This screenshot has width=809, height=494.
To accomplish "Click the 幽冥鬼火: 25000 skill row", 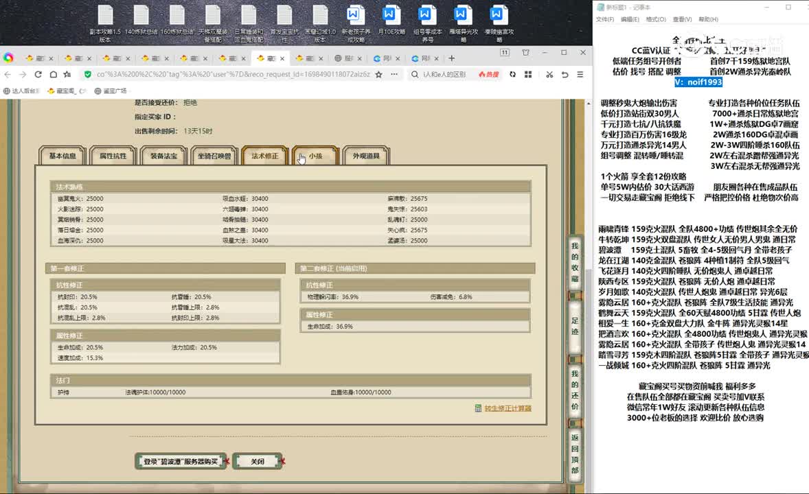I will (80, 198).
